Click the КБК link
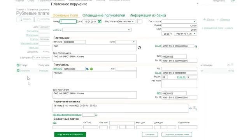The width and height of the screenshot is (249, 140). click(x=54, y=122)
